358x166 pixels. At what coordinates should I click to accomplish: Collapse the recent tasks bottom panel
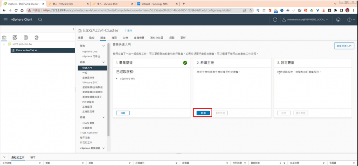(x=4, y=157)
